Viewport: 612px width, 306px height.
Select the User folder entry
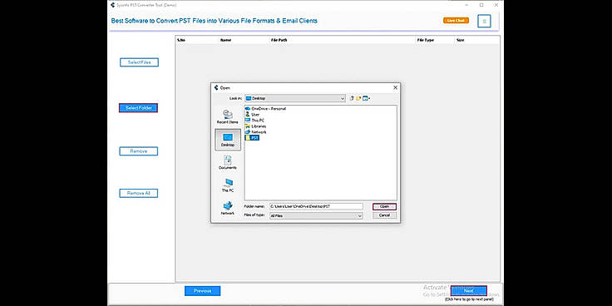click(x=252, y=115)
